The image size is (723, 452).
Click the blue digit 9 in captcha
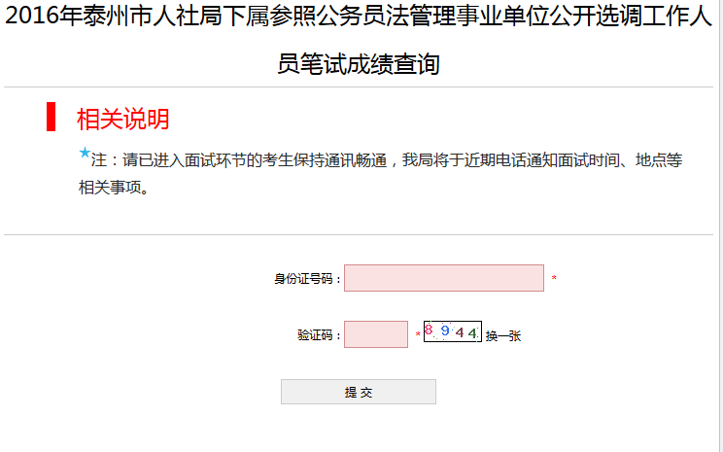[x=444, y=331]
